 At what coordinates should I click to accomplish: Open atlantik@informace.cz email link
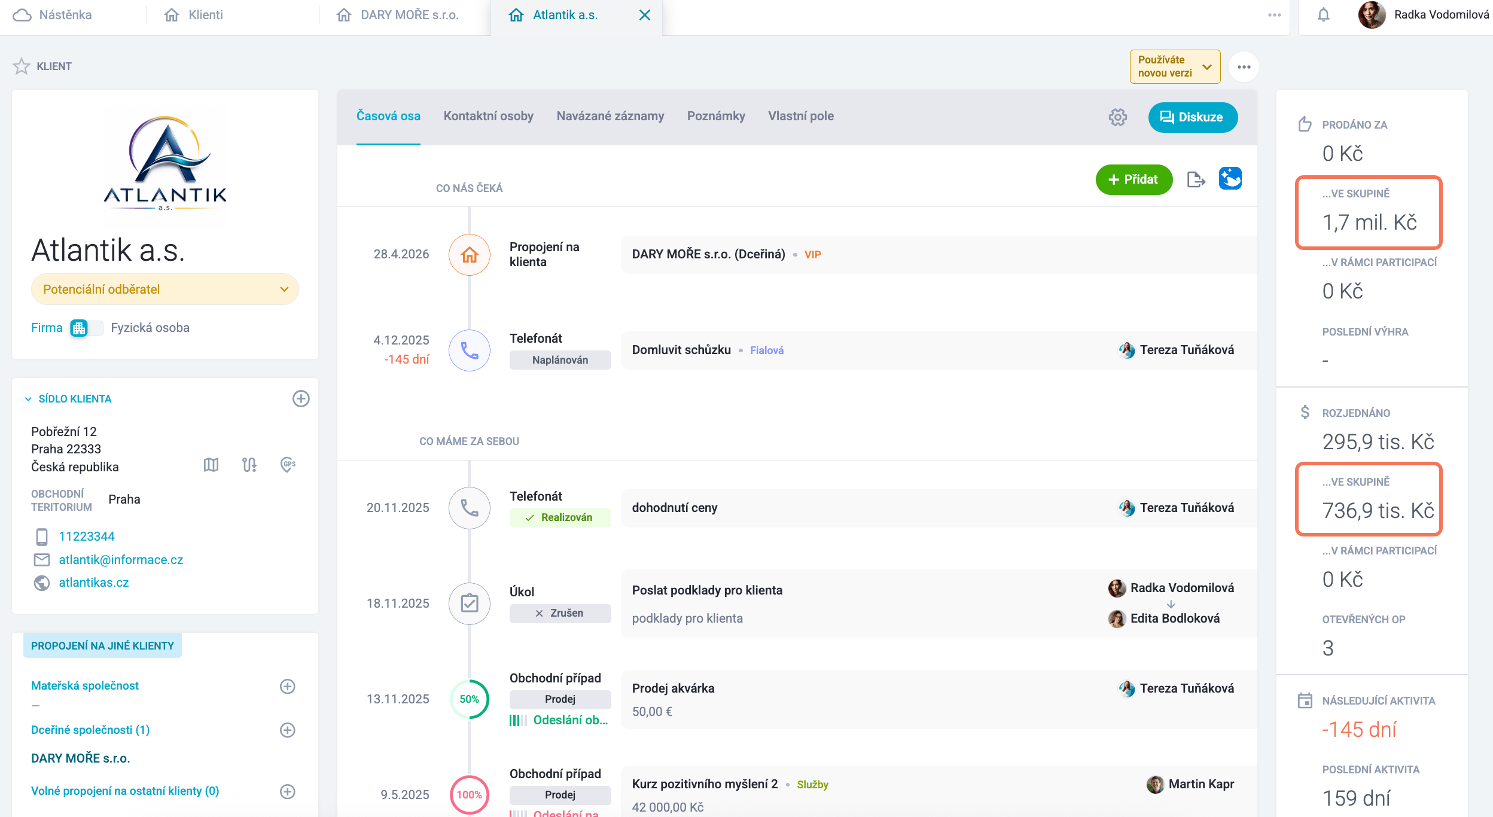pos(121,560)
